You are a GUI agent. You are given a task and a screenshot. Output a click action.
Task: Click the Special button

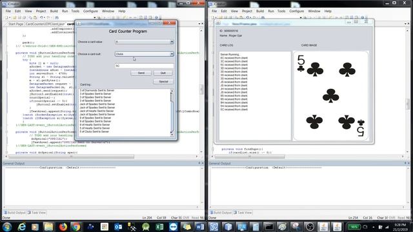pyautogui.click(x=163, y=82)
